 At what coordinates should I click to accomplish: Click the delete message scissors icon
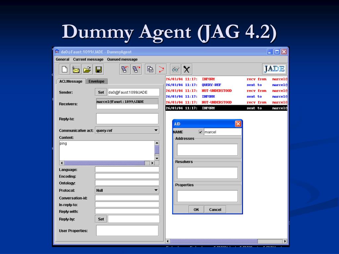(187, 69)
